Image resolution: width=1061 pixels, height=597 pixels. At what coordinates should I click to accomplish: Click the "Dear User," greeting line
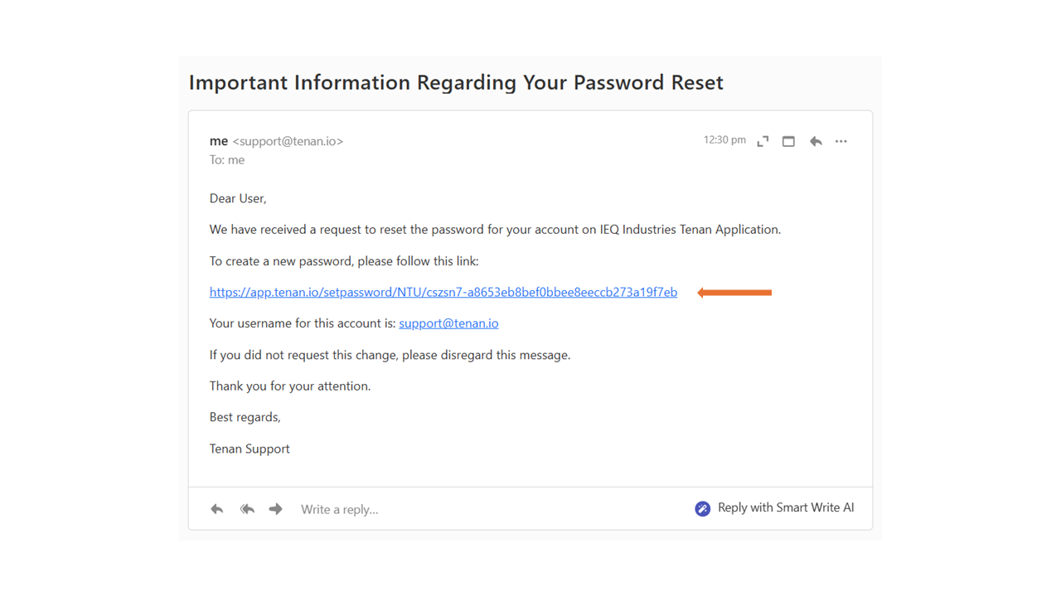(x=238, y=198)
